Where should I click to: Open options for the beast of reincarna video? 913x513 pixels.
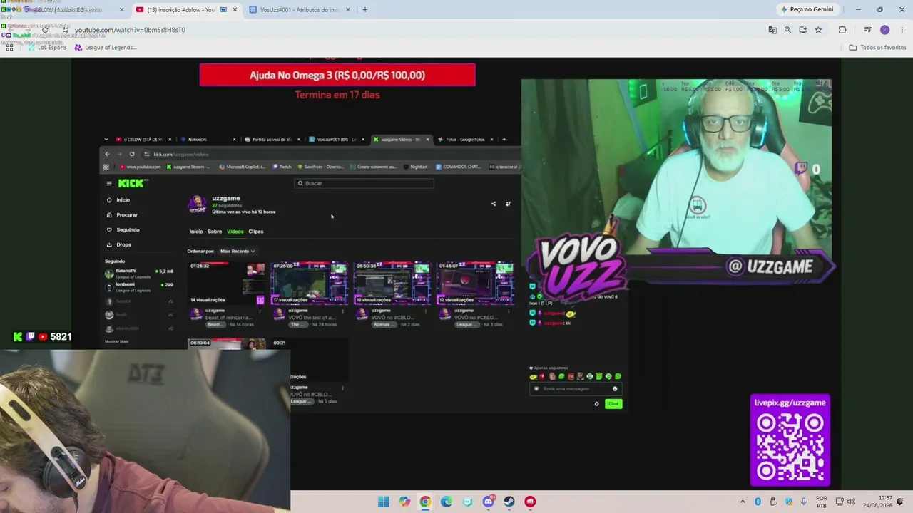260,311
